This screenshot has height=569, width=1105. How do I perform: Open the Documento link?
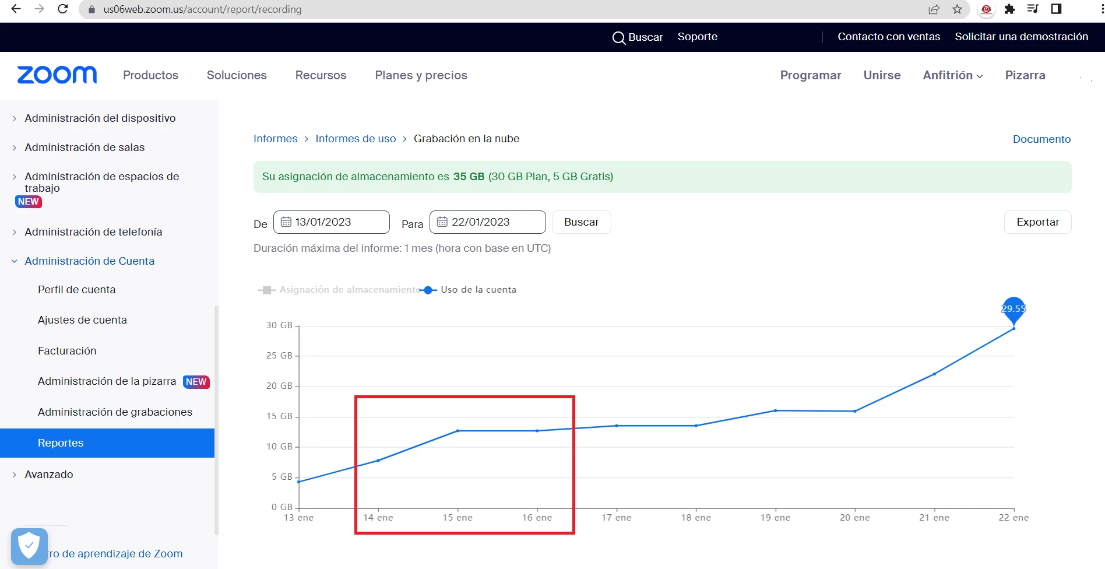pyautogui.click(x=1041, y=139)
